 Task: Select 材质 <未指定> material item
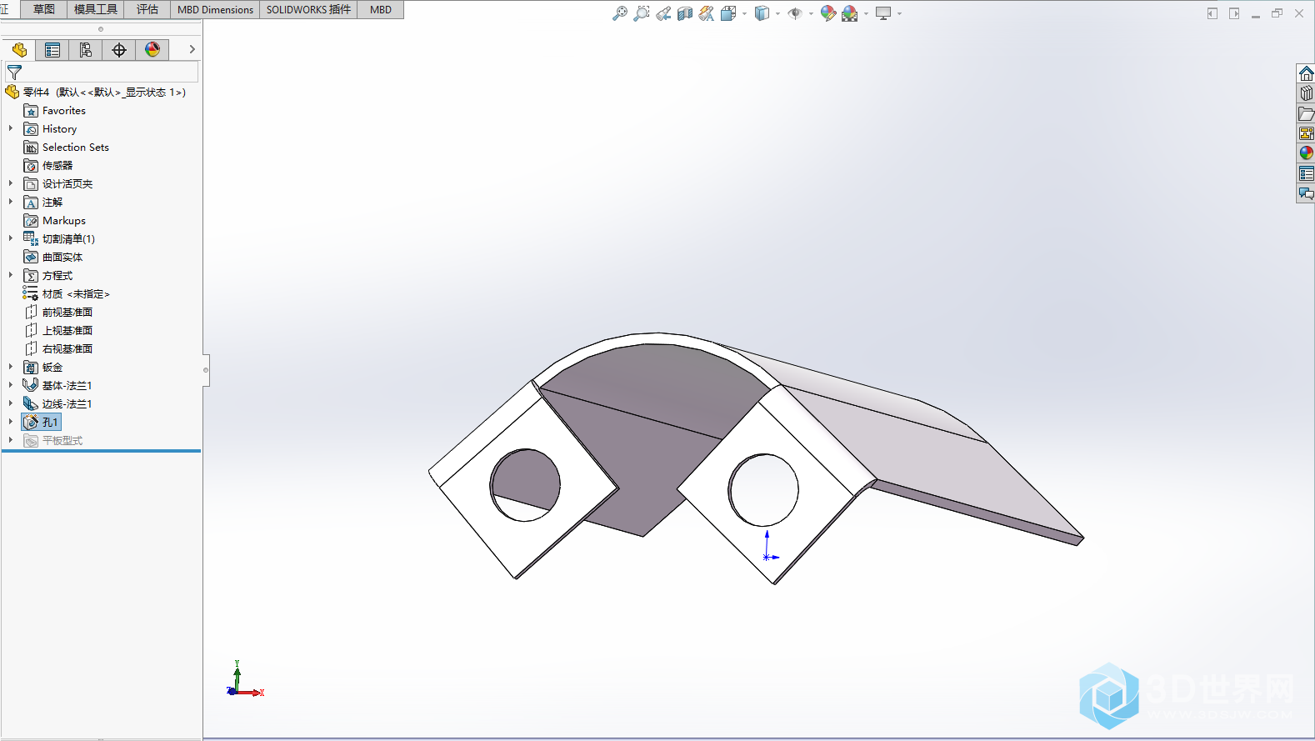click(x=67, y=294)
